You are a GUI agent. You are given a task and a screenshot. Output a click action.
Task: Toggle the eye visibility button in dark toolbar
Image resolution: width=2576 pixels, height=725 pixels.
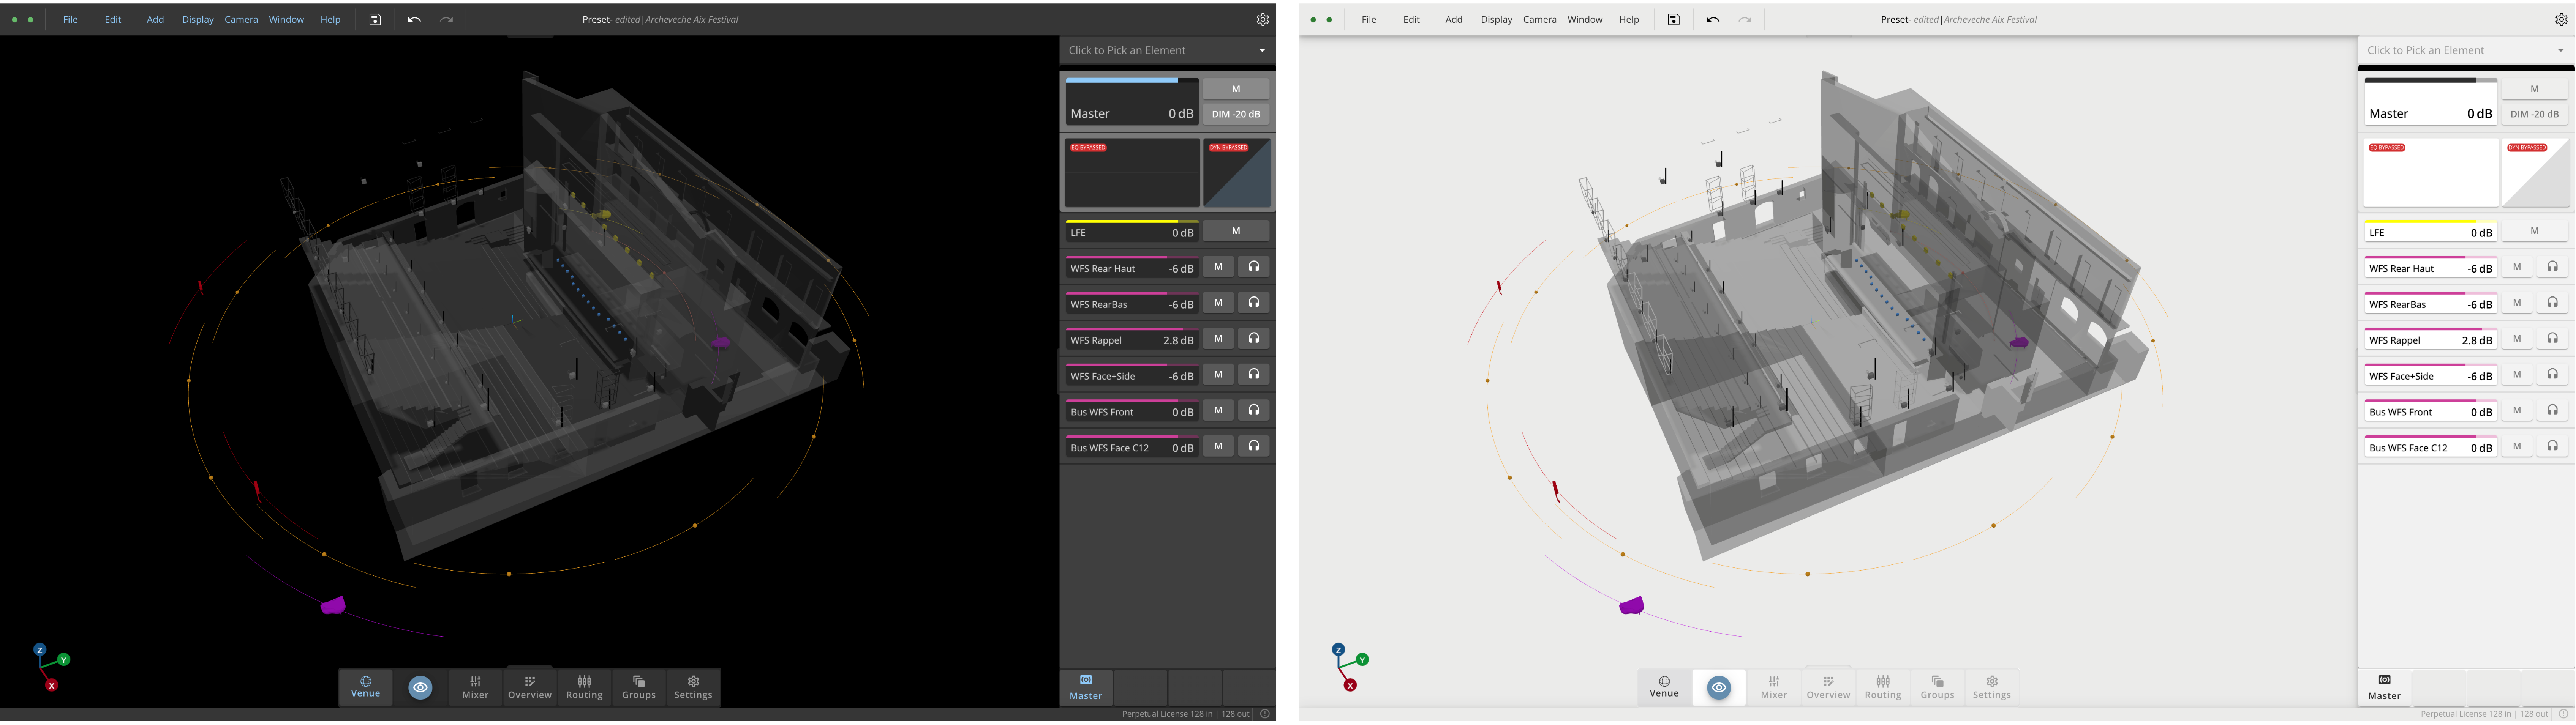[x=420, y=687]
